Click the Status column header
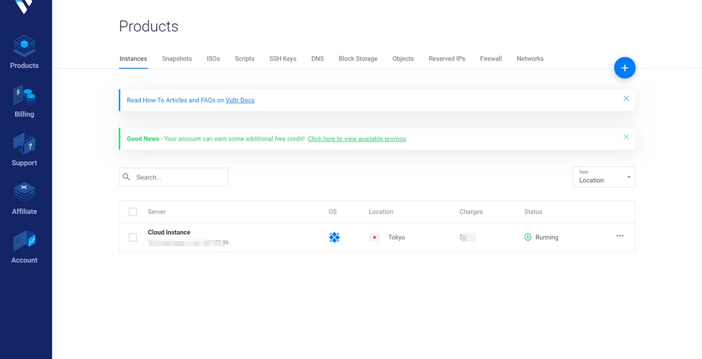 coord(533,212)
